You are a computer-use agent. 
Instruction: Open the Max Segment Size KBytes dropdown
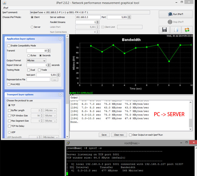coord(51,121)
